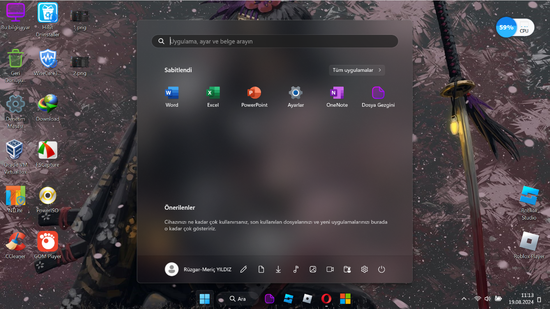
Task: Open the volume speaker tray icon
Action: coord(488,299)
